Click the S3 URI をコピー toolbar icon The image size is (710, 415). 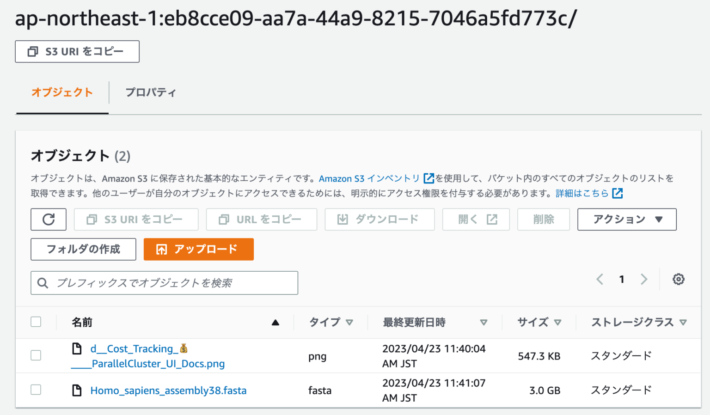click(91, 219)
